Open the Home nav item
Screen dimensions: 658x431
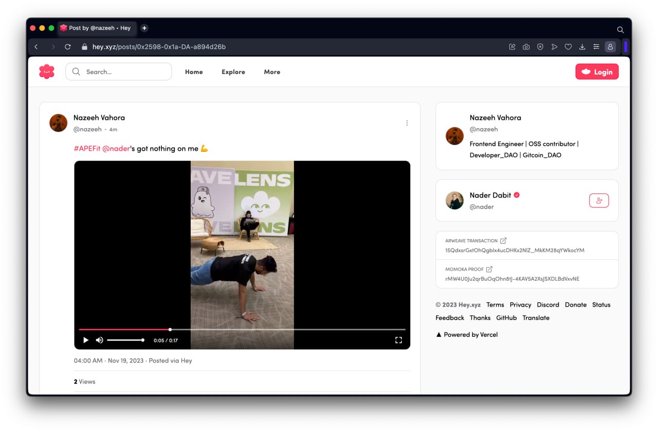(x=194, y=72)
